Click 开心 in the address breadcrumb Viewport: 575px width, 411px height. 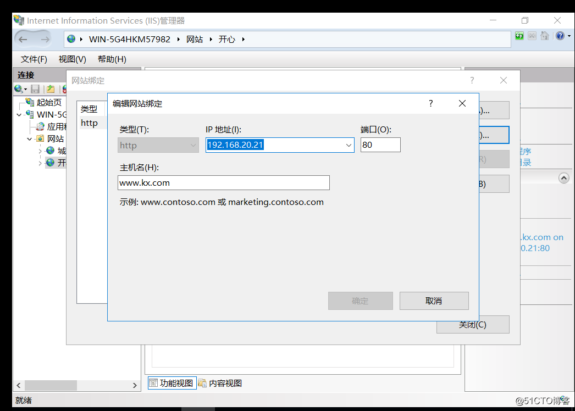[x=227, y=39]
